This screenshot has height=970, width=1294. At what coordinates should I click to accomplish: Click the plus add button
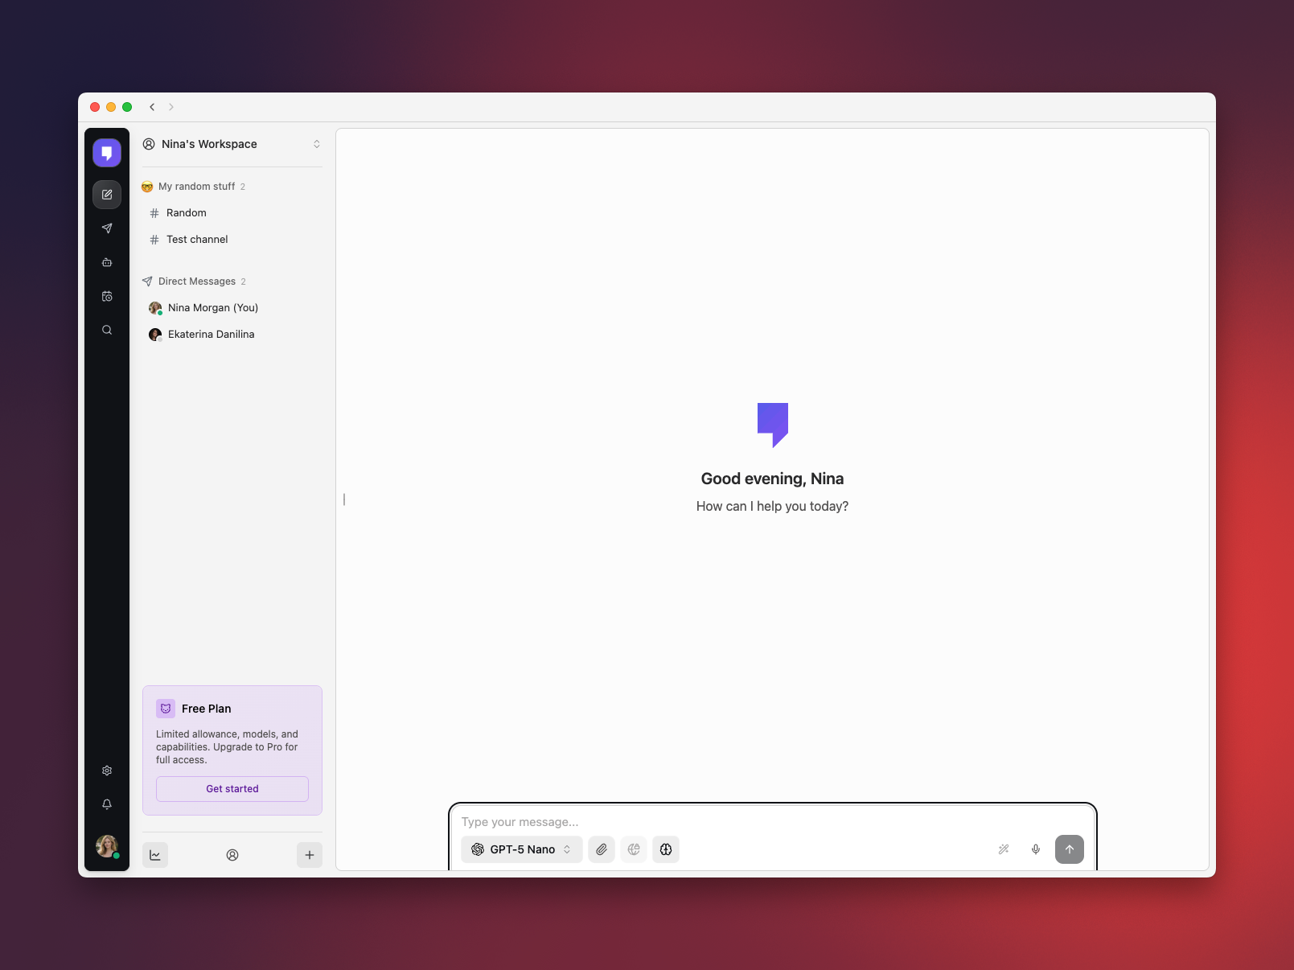[310, 855]
